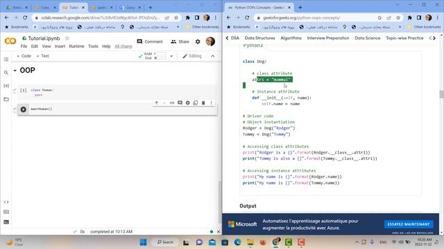
Task: Move the selected cell up
Action: coord(157,103)
